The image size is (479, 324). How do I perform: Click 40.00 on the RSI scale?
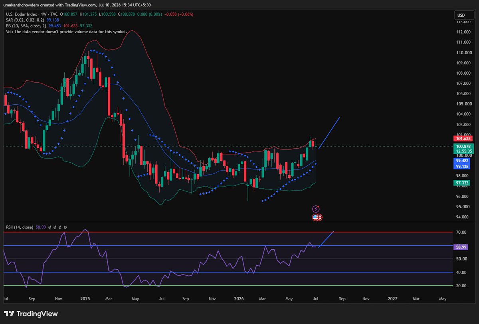(461, 273)
